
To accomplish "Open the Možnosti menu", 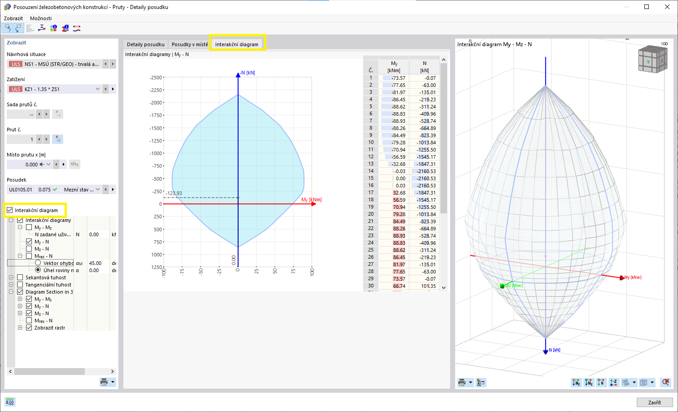I will click(41, 18).
